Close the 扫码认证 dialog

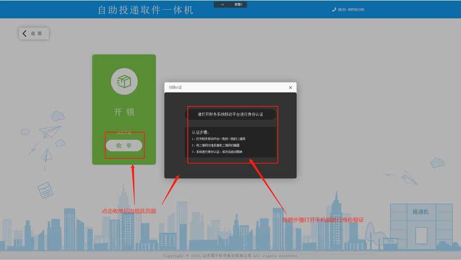[x=291, y=88]
